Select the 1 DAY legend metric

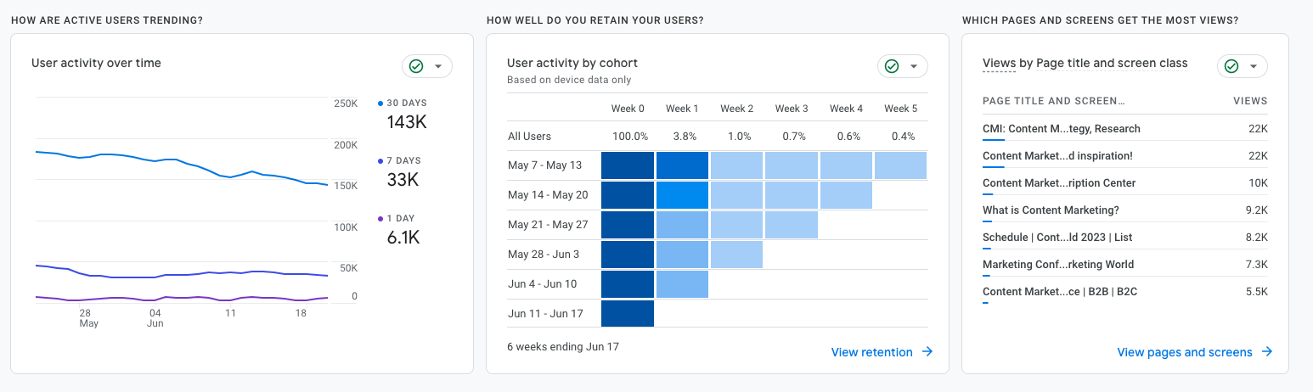click(401, 218)
